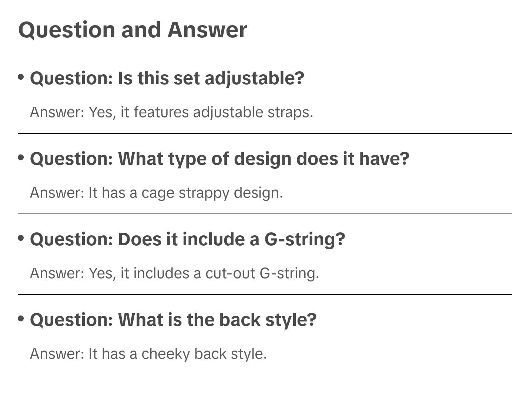Click the divider line beneath the G-string answer
530x396 pixels.
[x=265, y=294]
